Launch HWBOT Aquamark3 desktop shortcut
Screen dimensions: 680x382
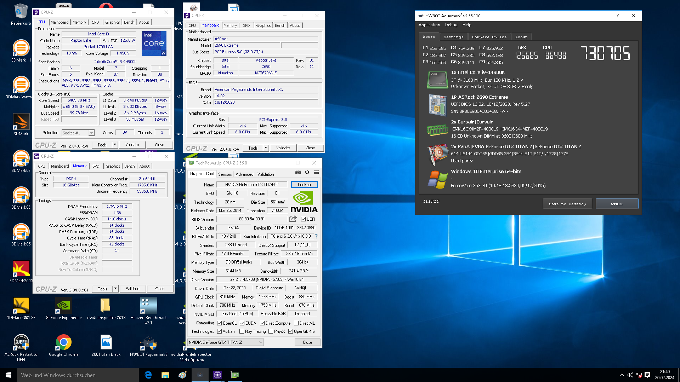pos(148,345)
